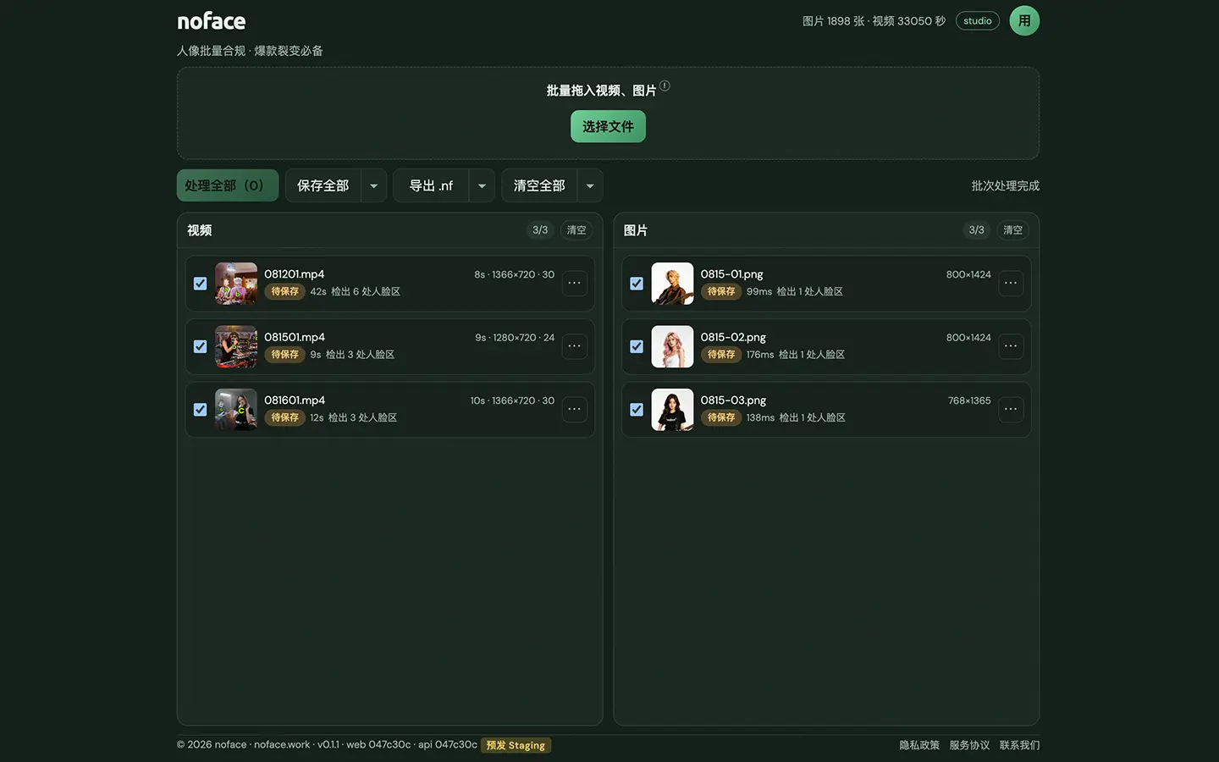Screen dimensions: 1219x762
Task: Open the 0815-02.png thumbnail
Action: (672, 346)
